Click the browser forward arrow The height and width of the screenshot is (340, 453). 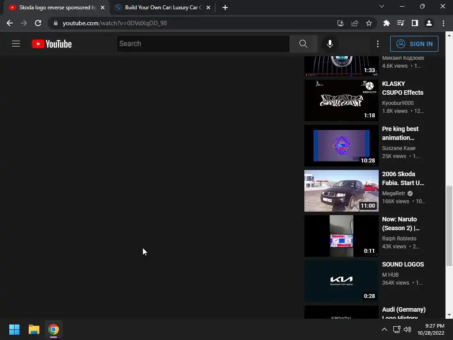[24, 23]
